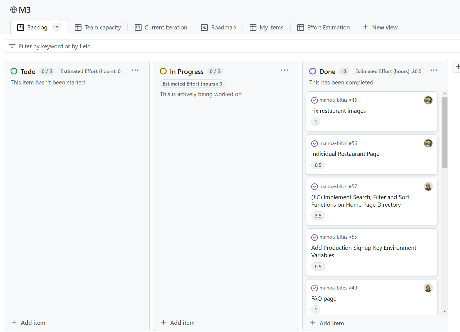
Task: Click Todo Estimated Effort (hours): 0 badge
Action: pyautogui.click(x=91, y=71)
